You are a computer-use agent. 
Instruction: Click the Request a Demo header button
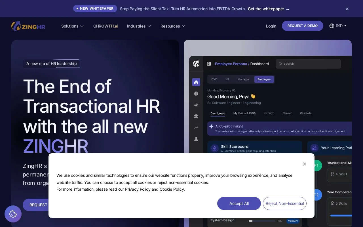point(303,26)
